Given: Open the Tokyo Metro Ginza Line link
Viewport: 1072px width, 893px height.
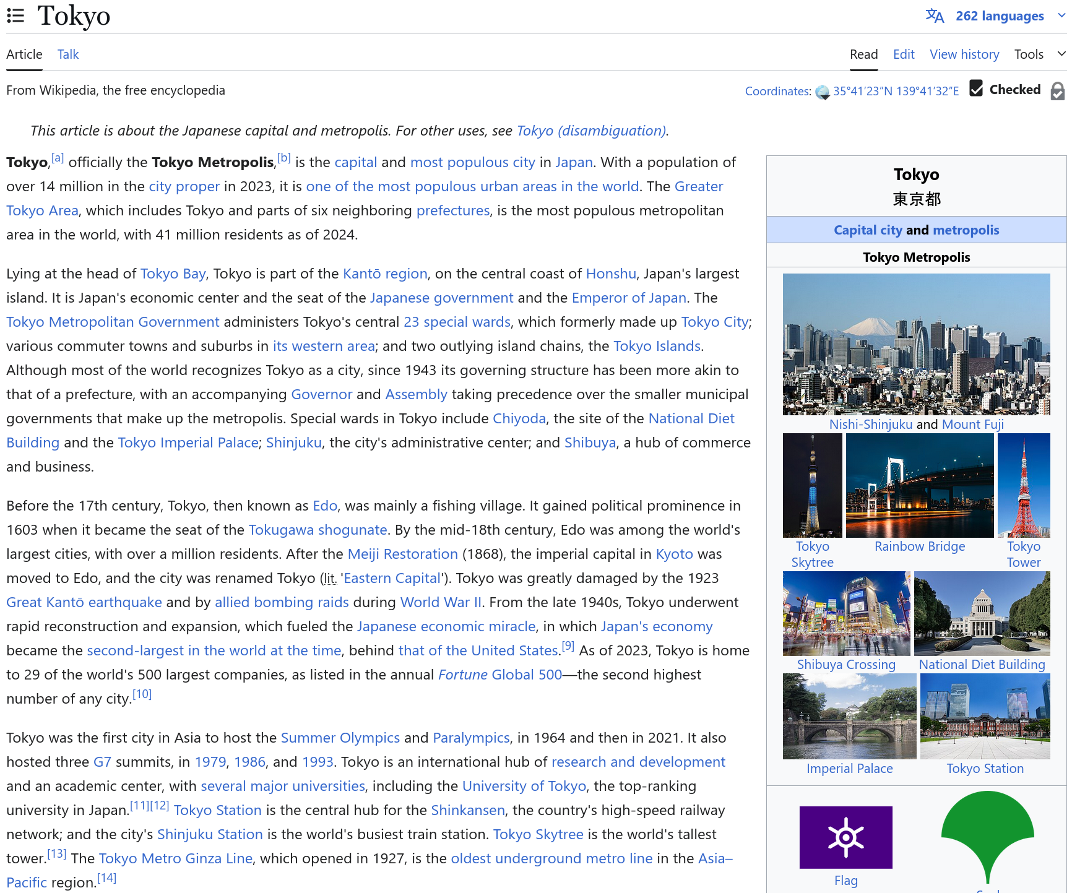Looking at the screenshot, I should point(176,858).
